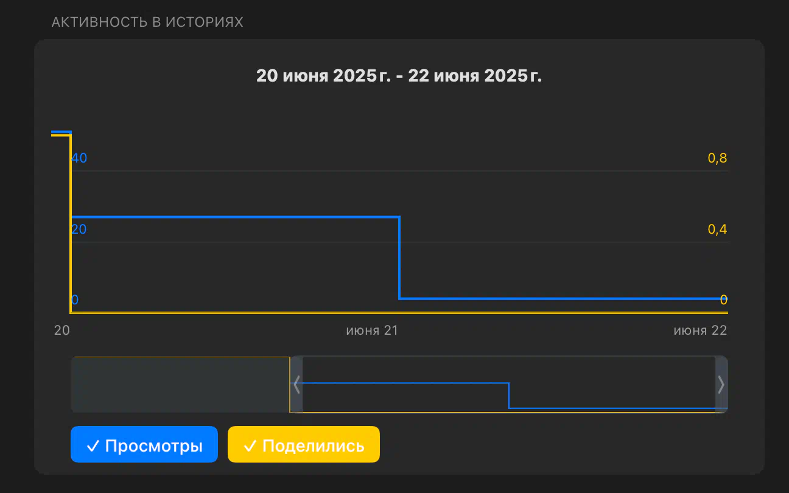The width and height of the screenshot is (789, 493).
Task: Click the dimmed unselected area of range selector
Action: click(x=180, y=385)
